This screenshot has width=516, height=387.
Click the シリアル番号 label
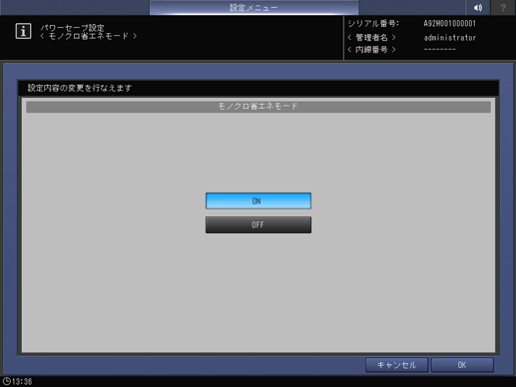click(x=373, y=24)
